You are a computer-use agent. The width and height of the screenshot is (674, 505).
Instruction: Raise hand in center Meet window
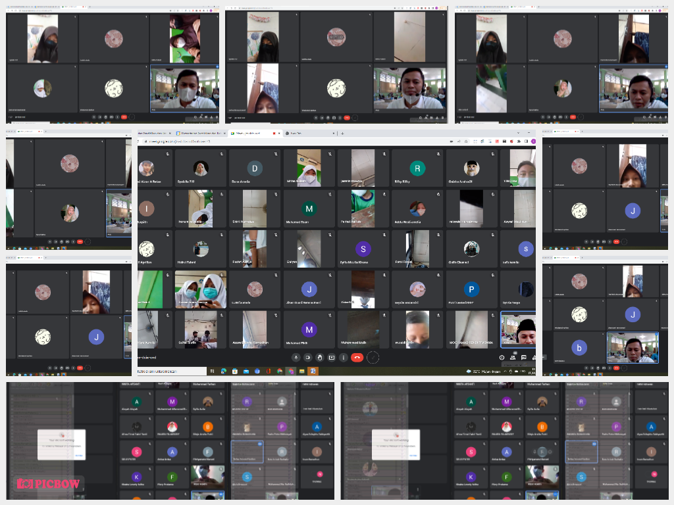point(320,357)
